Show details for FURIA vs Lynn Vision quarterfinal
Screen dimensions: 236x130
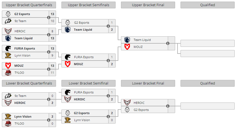[49, 52]
